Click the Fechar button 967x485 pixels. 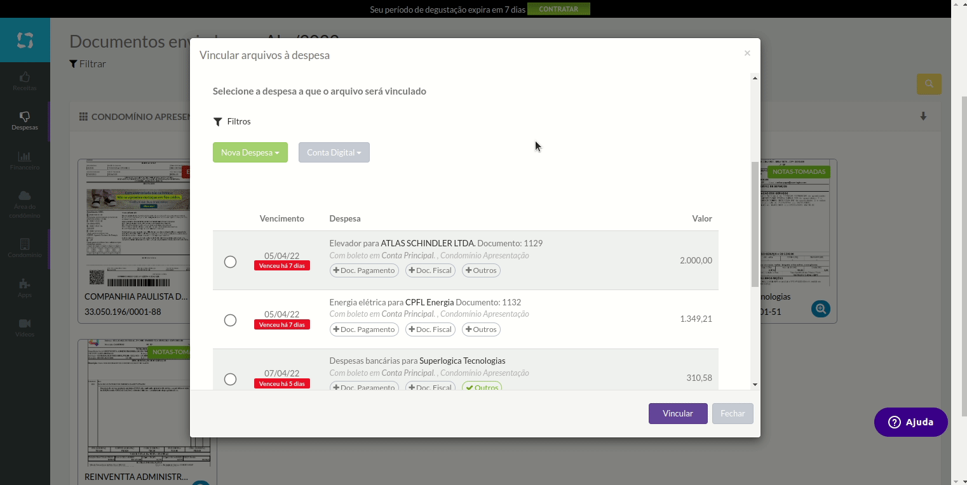click(x=733, y=413)
